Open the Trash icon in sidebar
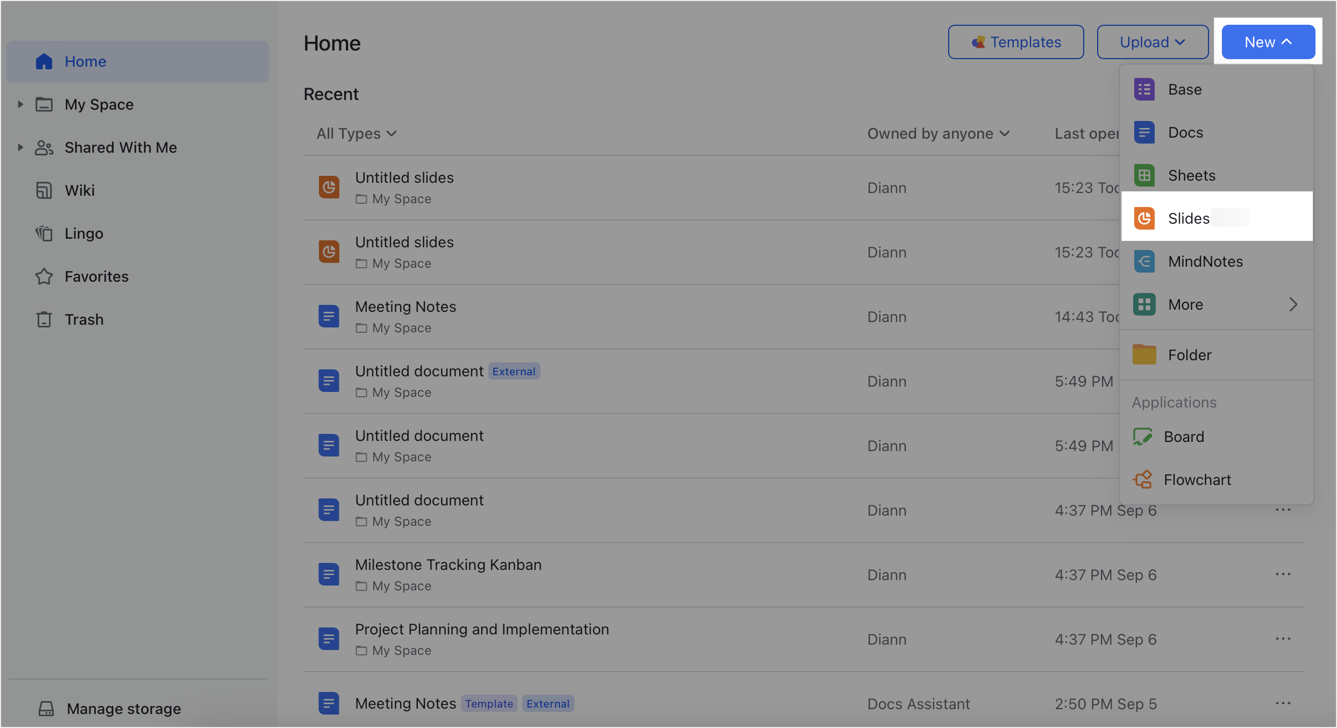 click(x=44, y=319)
